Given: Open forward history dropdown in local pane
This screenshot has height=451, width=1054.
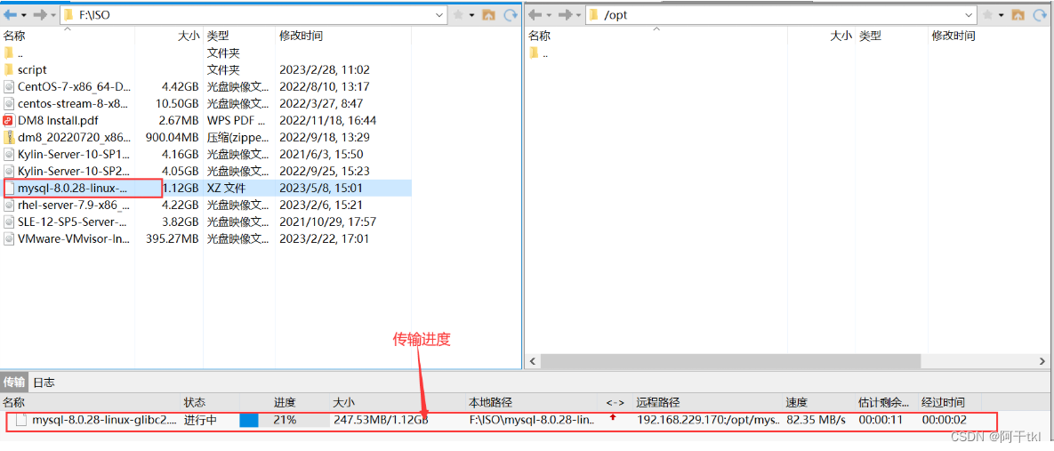Looking at the screenshot, I should click(x=52, y=15).
